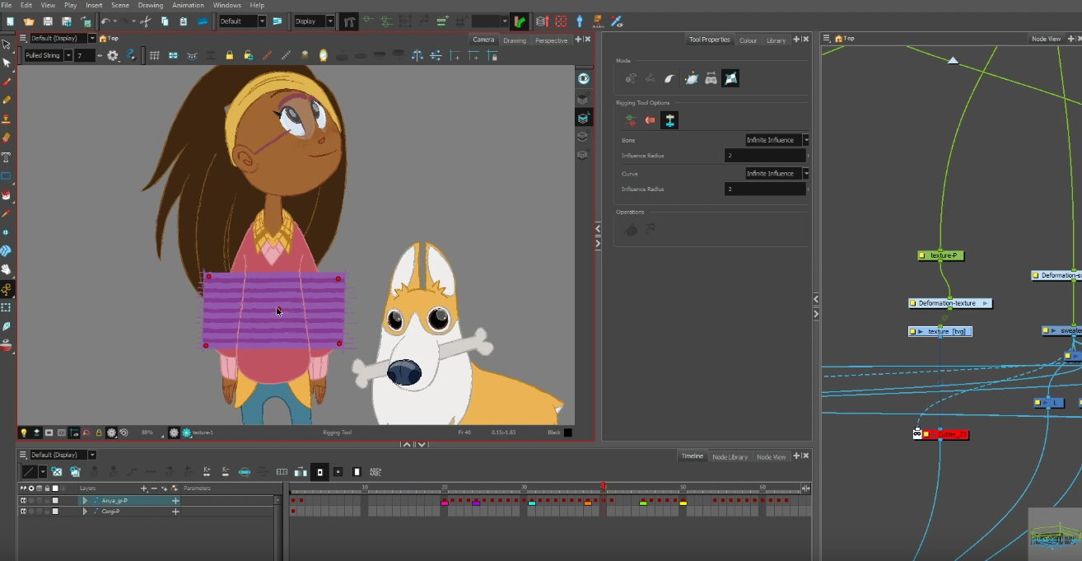Switch to the Perspective tab

pos(551,40)
